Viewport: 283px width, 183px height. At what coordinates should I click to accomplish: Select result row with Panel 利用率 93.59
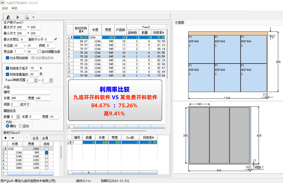[x=116, y=41]
